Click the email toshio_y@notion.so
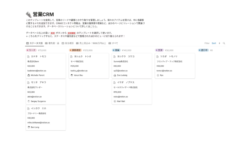The image size is (251, 141). tap(79, 71)
